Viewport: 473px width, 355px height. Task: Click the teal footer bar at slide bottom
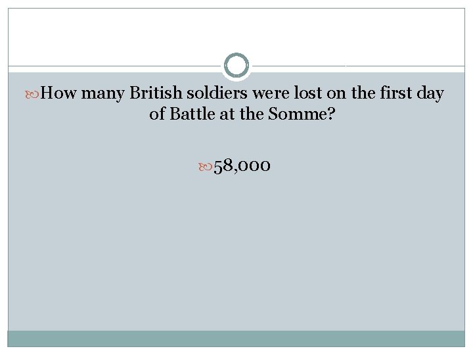(236, 339)
